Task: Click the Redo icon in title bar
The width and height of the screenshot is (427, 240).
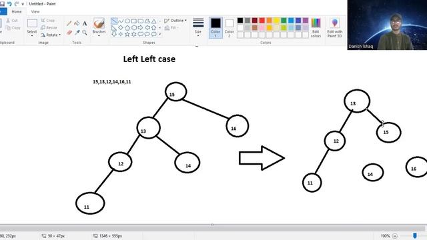Action: tap(16, 4)
